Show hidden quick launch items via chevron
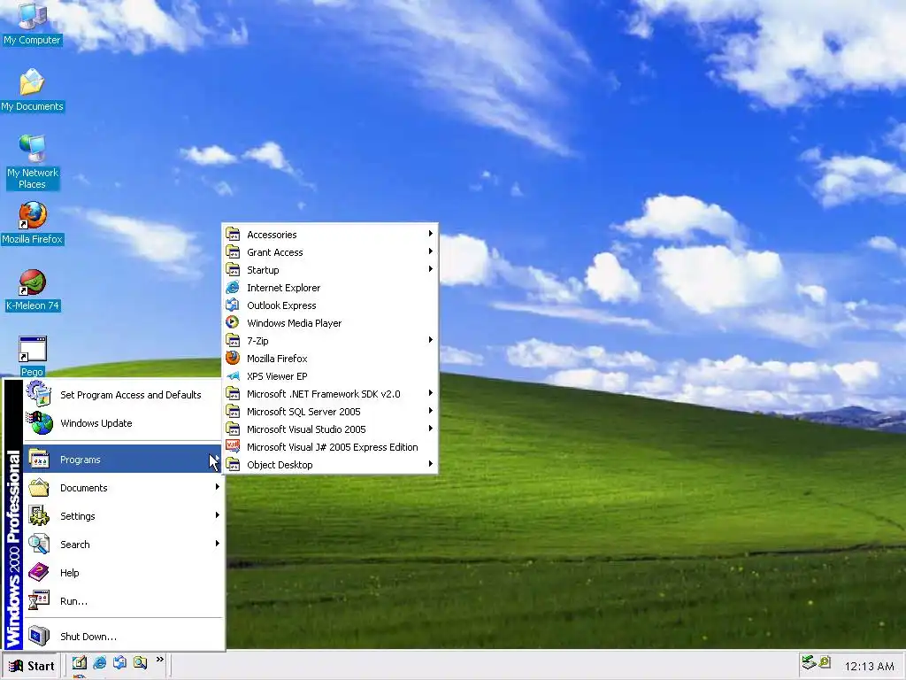This screenshot has width=906, height=680. 160,659
